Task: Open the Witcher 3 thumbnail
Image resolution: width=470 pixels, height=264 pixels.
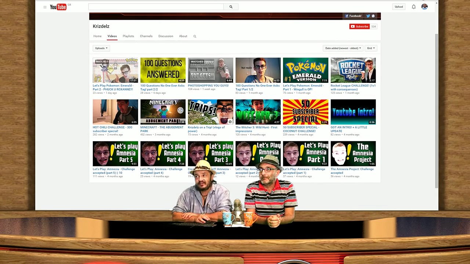Action: pos(258,112)
